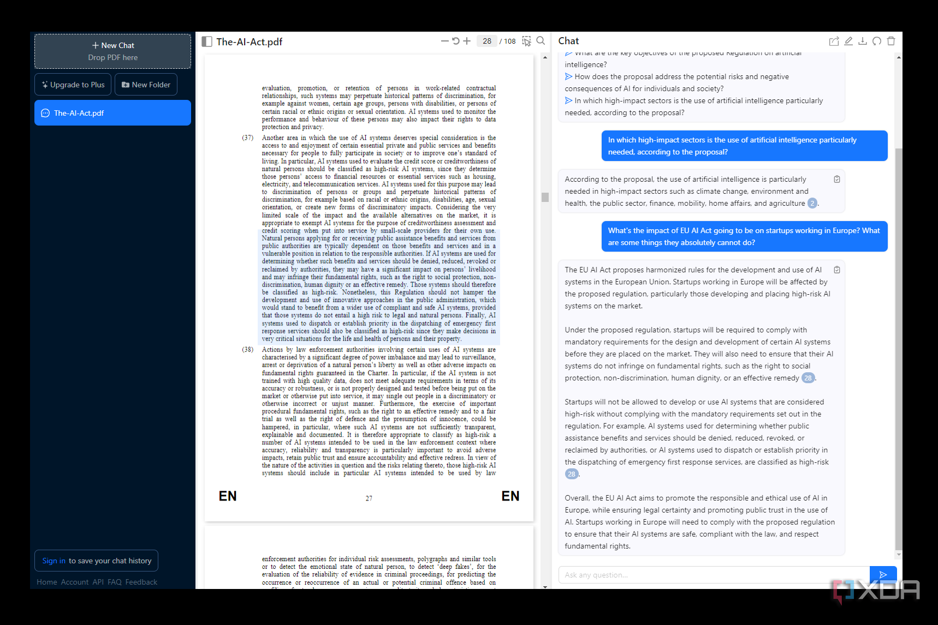The width and height of the screenshot is (938, 625).
Task: Reset the chat with refresh icon
Action: 877,41
